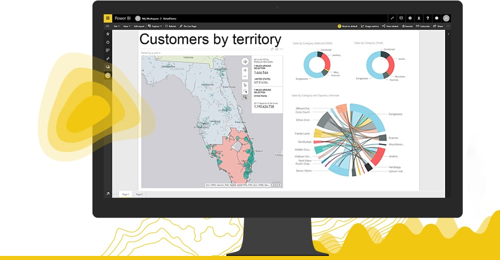Open the Settings gear icon

point(410,18)
